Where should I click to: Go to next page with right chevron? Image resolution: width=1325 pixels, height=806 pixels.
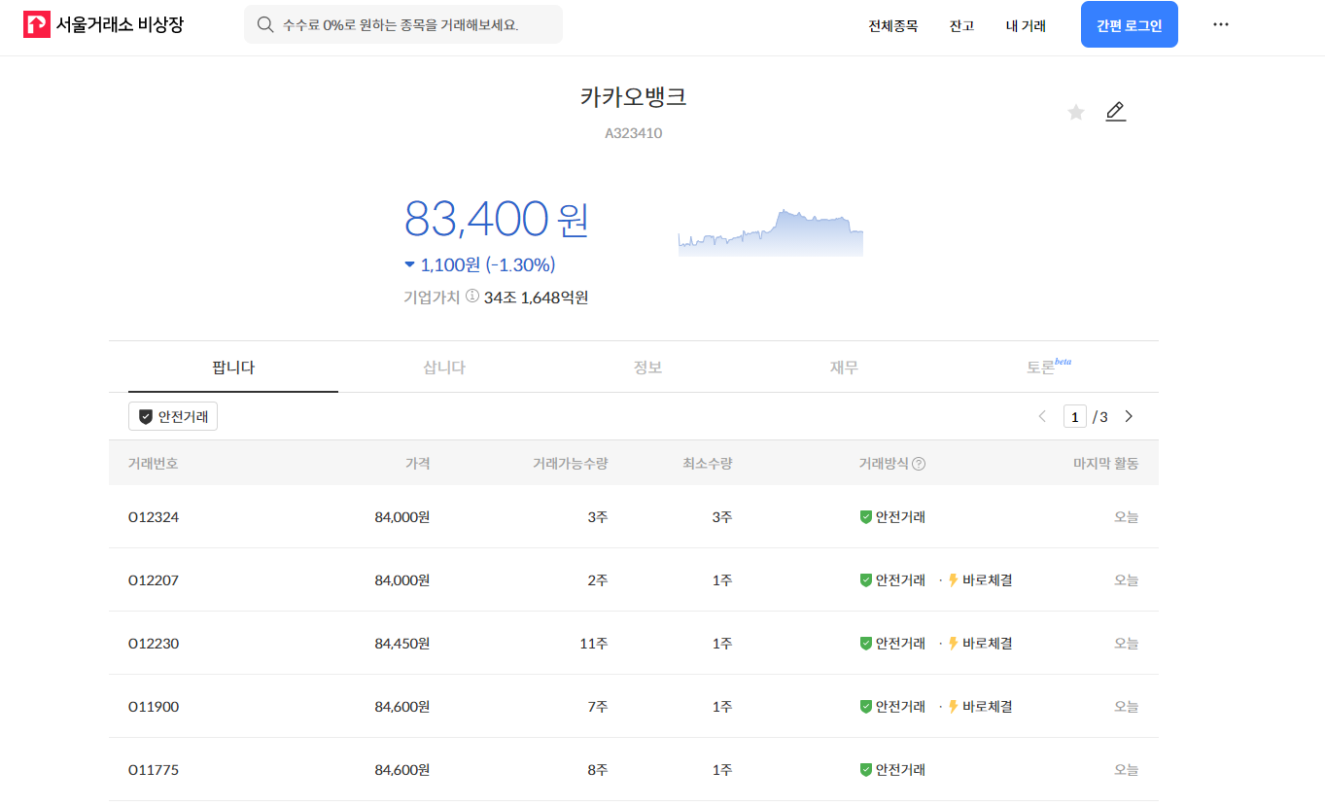pos(1129,416)
